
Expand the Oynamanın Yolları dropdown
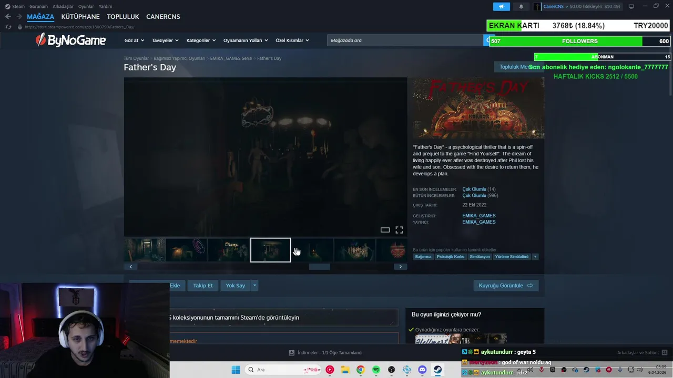(x=246, y=40)
